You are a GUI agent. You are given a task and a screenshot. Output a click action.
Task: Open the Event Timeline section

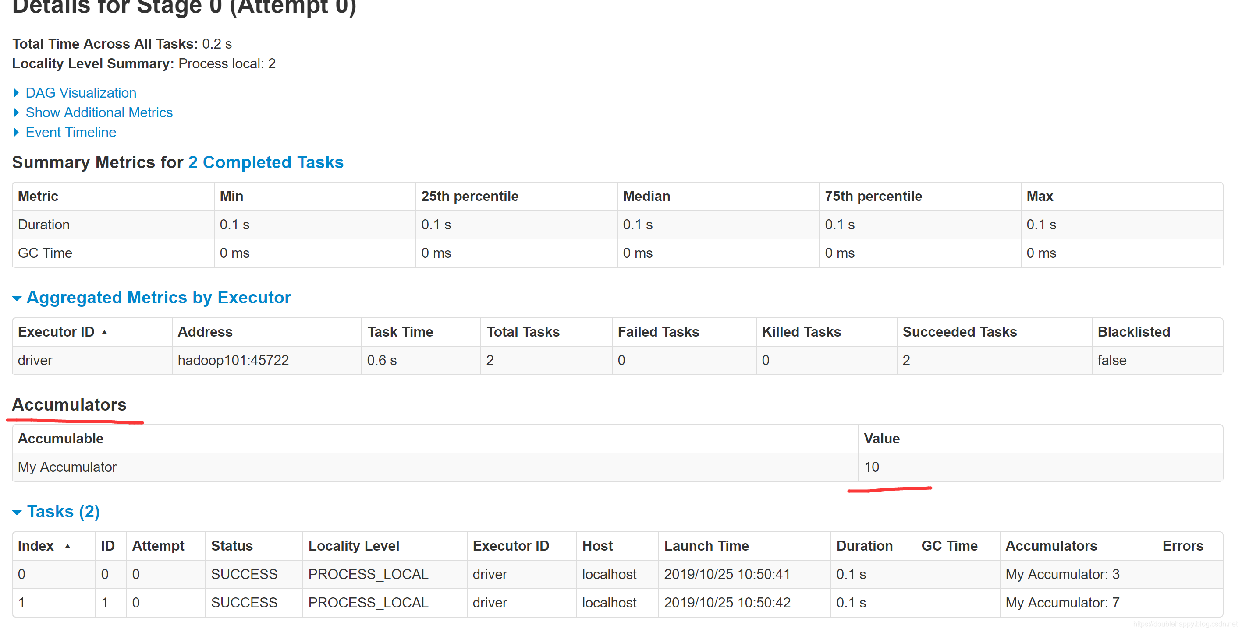[x=71, y=132]
